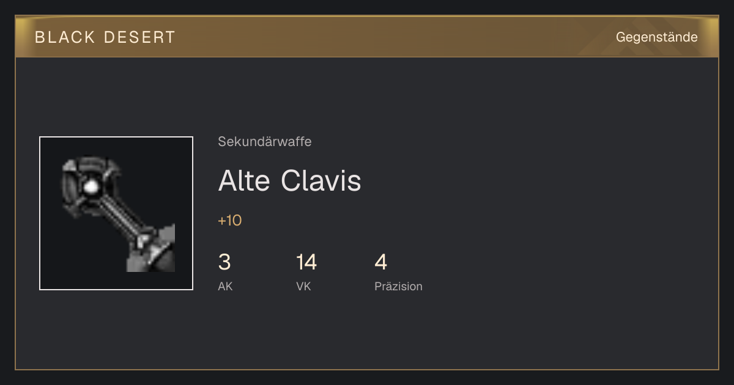Image resolution: width=734 pixels, height=385 pixels.
Task: Click the AK stat label
Action: (x=225, y=286)
